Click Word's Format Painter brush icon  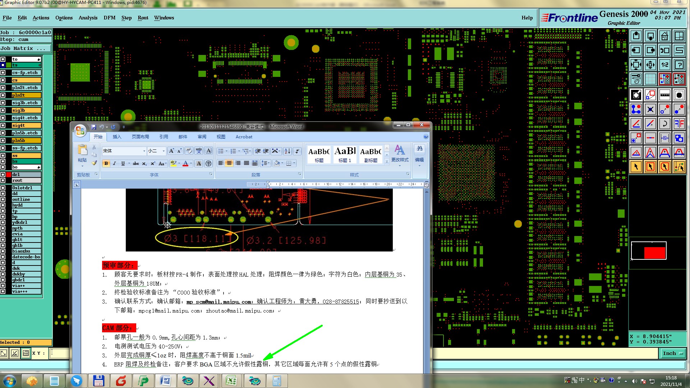[94, 163]
